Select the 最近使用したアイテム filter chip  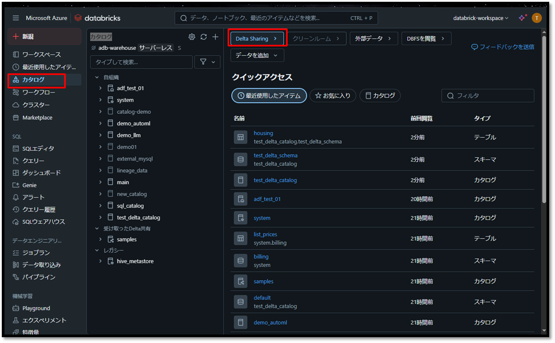click(269, 96)
